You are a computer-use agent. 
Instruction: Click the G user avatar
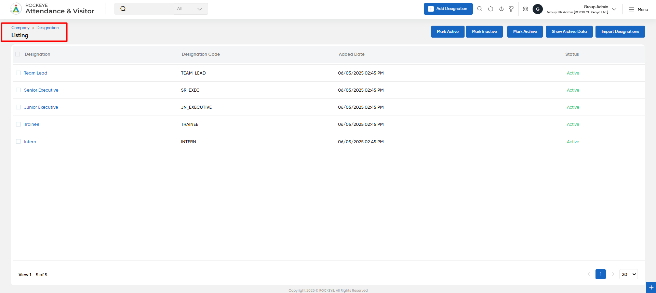coord(538,9)
